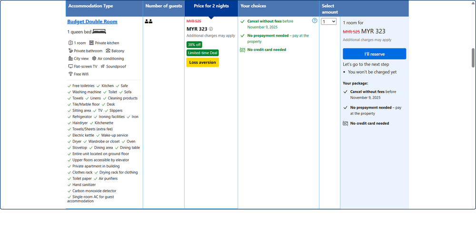The width and height of the screenshot is (476, 226).
Task: Click the 'Hairdryer' amenity
Action: coord(80,123)
